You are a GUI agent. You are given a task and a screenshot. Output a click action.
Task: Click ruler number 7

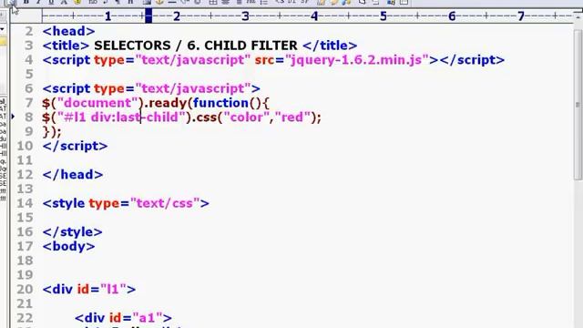pyautogui.click(x=521, y=16)
